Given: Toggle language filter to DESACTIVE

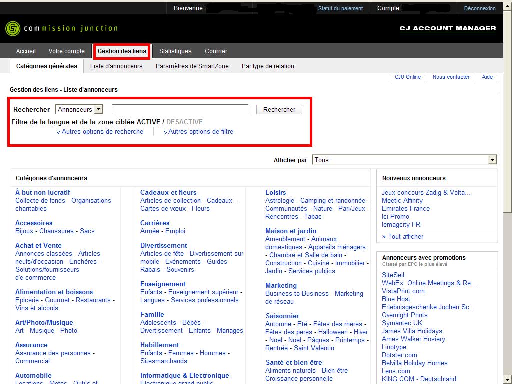Looking at the screenshot, I should coord(184,122).
